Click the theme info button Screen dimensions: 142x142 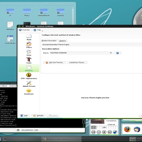click(118, 53)
